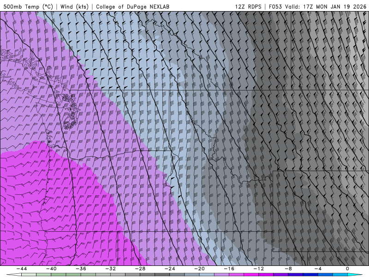The height and width of the screenshot is (277, 369).
Task: Click the -24 colorbar label
Action: (170, 269)
